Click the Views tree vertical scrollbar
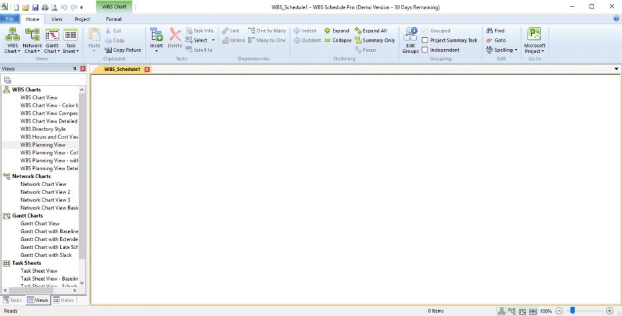The width and height of the screenshot is (622, 316). click(x=82, y=176)
